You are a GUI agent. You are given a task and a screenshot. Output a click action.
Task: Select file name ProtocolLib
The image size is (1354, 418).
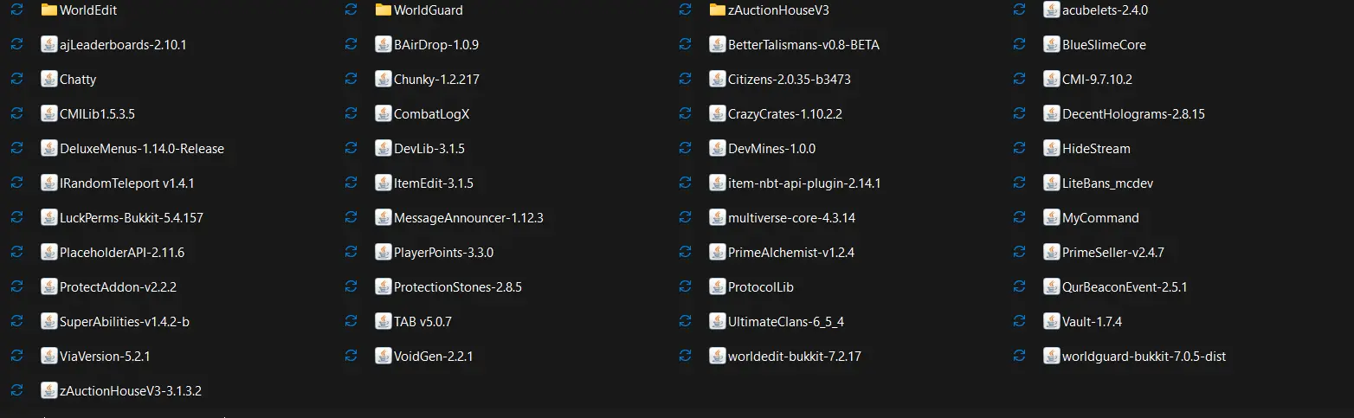tap(761, 287)
